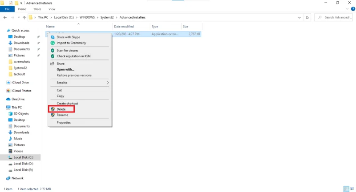Open Desktop under Quick access
The image size is (356, 192).
(19, 37)
